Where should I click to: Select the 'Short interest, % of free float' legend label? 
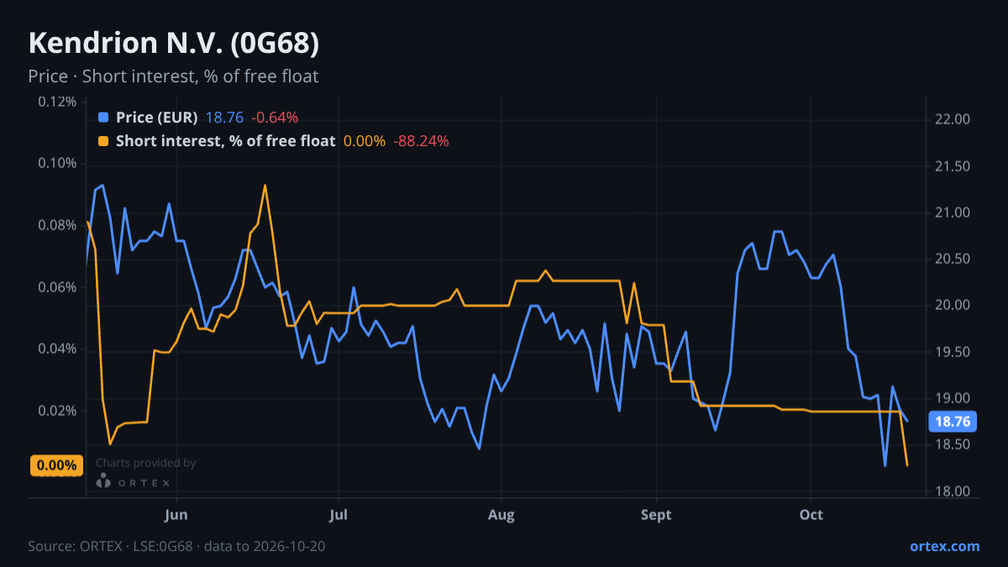(x=225, y=141)
